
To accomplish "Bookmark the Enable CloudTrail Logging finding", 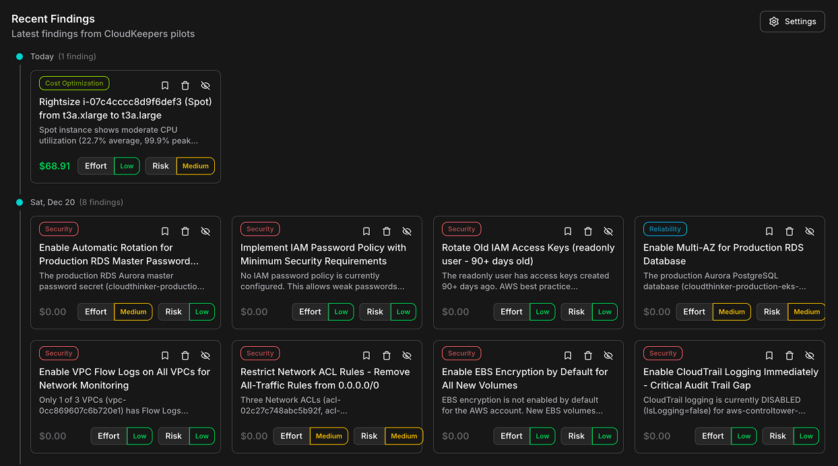I will (769, 355).
